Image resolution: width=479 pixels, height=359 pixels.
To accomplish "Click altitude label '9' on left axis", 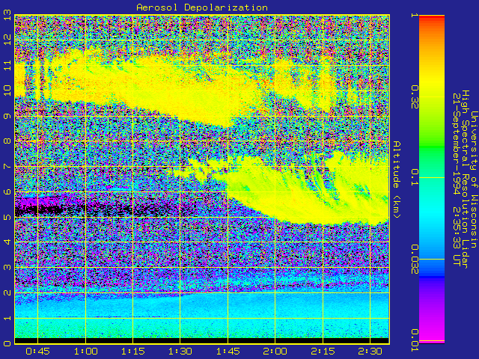I will coord(7,116).
